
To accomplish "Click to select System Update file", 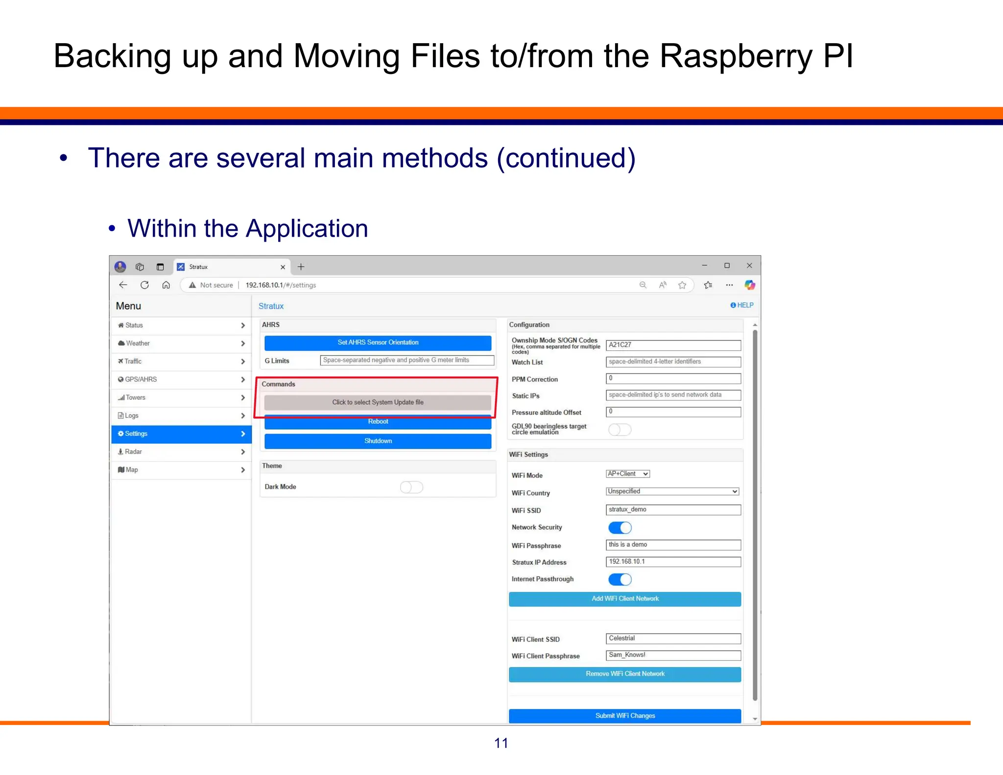I will click(378, 402).
